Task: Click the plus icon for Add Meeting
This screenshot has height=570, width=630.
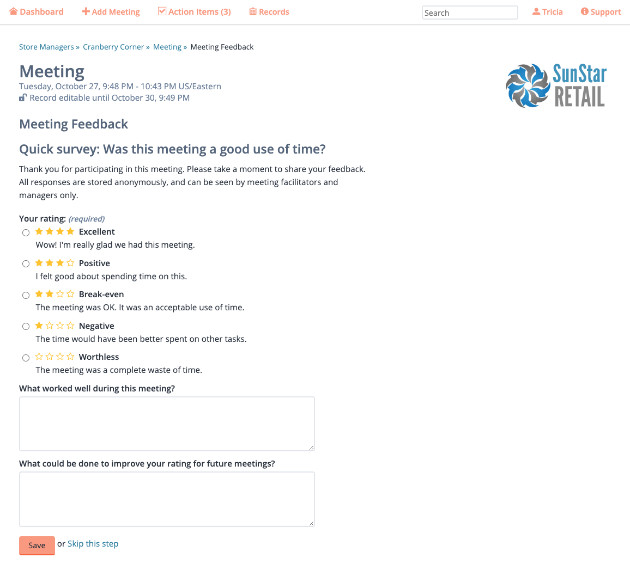Action: pyautogui.click(x=86, y=11)
